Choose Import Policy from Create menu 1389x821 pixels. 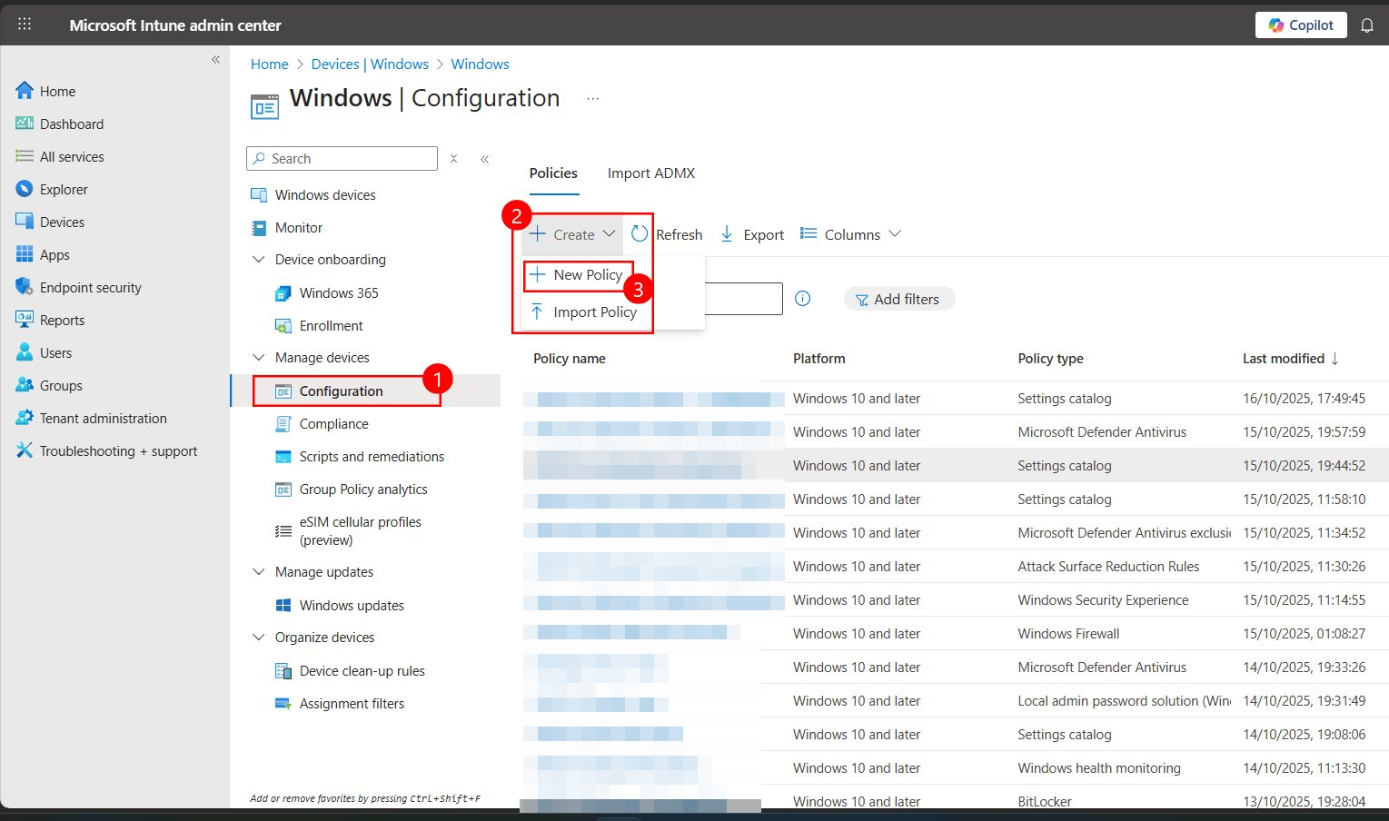584,312
